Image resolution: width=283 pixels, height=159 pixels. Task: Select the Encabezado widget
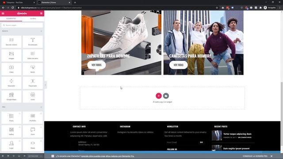(33, 42)
